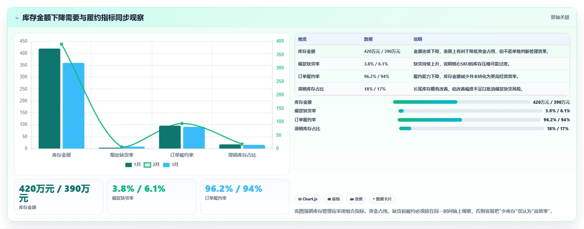Click the 2月 line point above 库存金额
The image size is (584, 229).
[x=62, y=44]
